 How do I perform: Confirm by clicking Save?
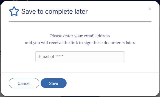[54, 83]
